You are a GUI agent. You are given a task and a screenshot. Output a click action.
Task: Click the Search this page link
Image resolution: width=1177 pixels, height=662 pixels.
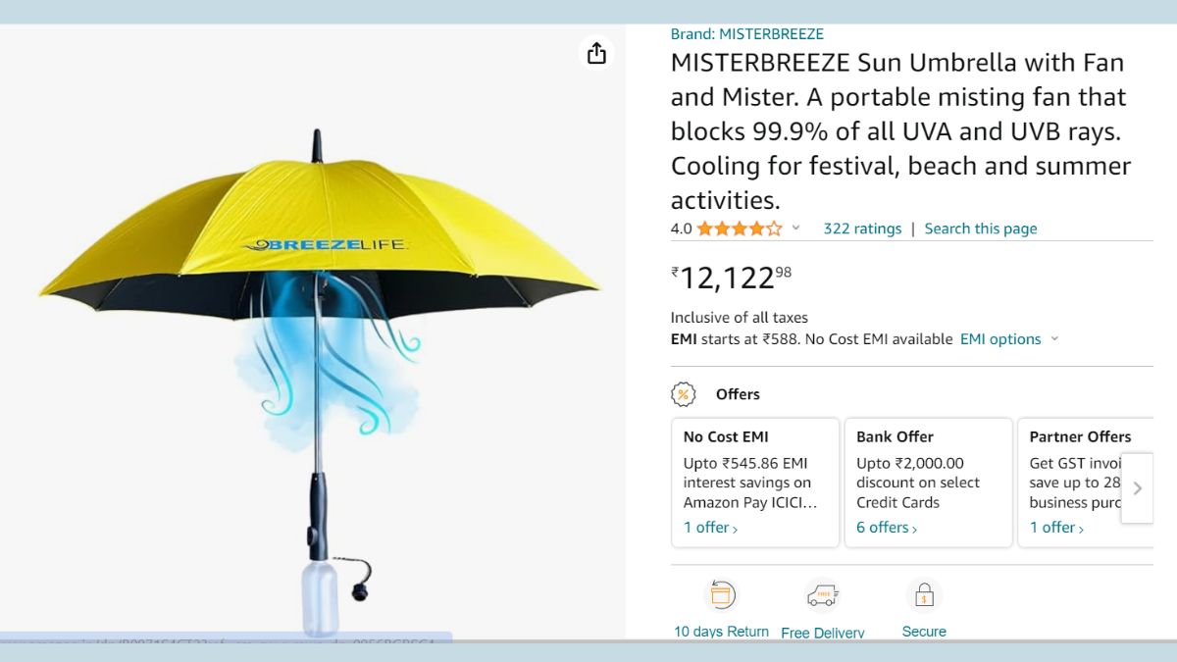pos(980,229)
